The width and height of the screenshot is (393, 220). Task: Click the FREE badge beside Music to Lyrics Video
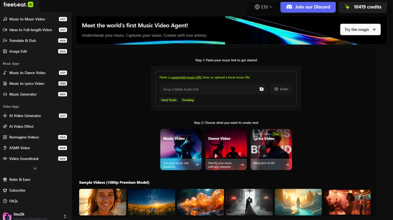(x=63, y=84)
